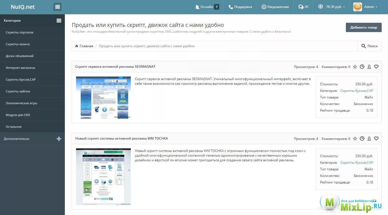Toggle the sidebar hamburger menu icon
The height and width of the screenshot is (215, 388).
tap(57, 7)
